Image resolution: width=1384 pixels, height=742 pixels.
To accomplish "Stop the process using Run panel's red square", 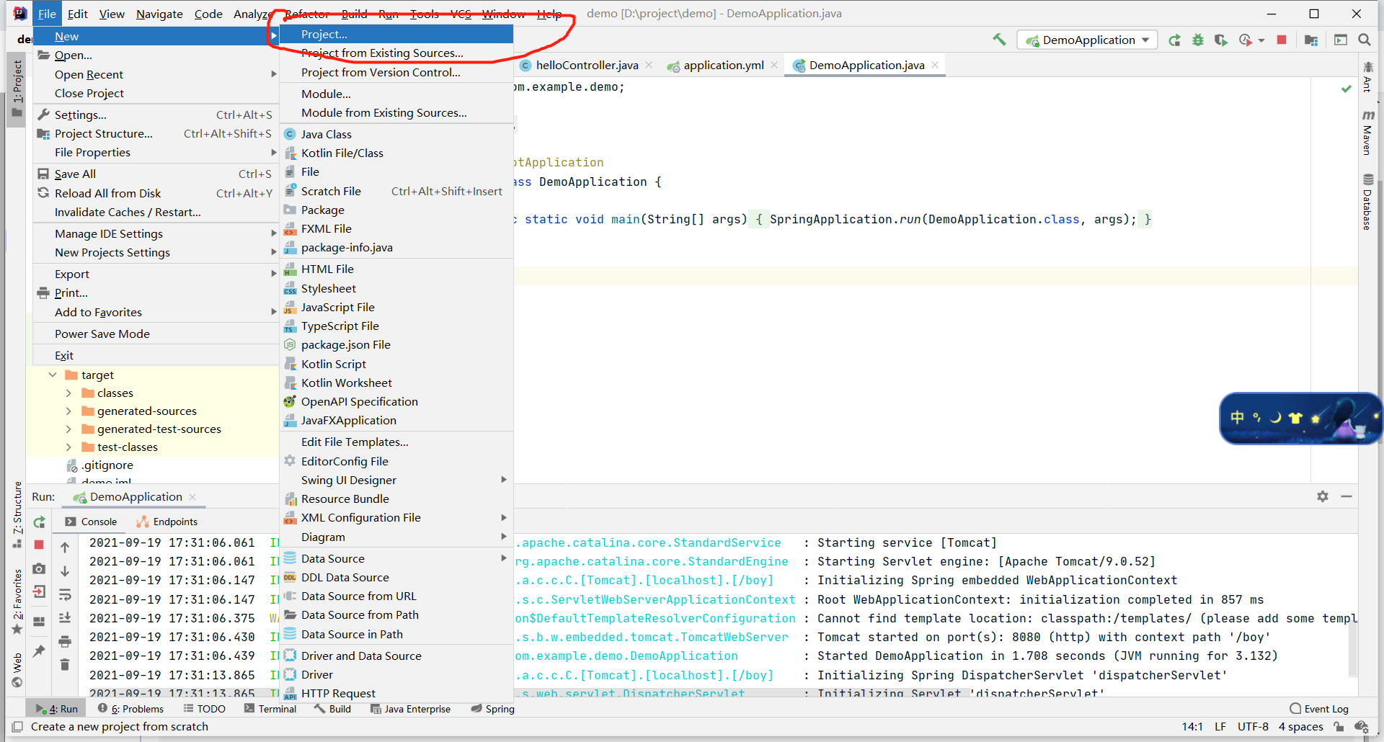I will pos(39,545).
